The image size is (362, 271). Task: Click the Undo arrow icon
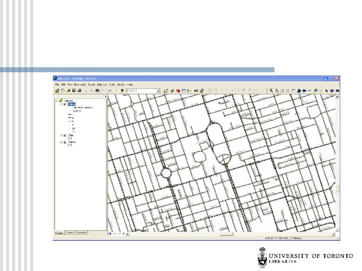coord(110,90)
